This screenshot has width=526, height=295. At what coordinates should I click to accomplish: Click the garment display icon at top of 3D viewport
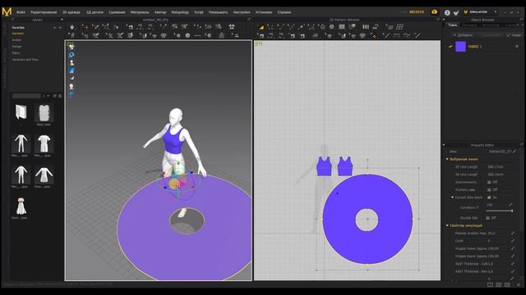click(72, 48)
